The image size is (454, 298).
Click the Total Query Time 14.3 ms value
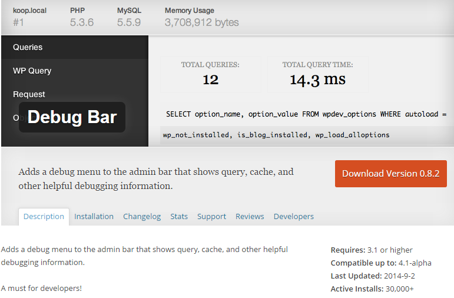317,80
